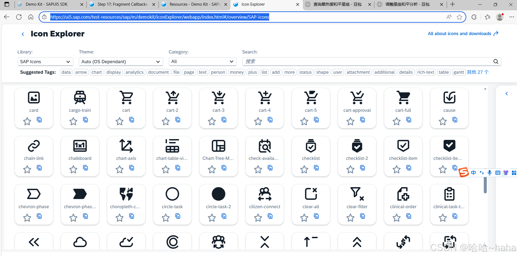Click the checklist-2 icon

coord(357,146)
